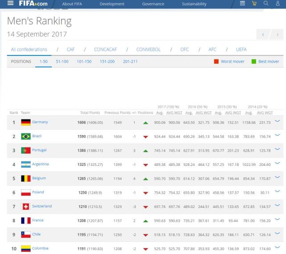The image size is (286, 254).
Task: Go to next ranking date arrow
Action: point(278,34)
